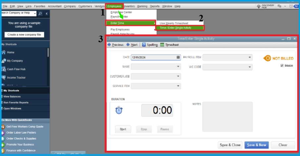Expand the Service Item dropdown
300x156 pixels.
(x=178, y=86)
